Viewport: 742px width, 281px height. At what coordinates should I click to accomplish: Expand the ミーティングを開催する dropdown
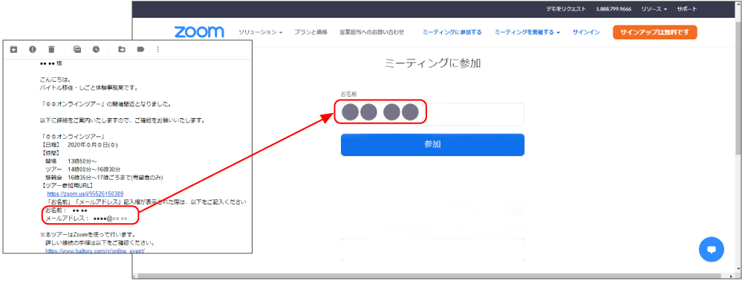point(527,32)
